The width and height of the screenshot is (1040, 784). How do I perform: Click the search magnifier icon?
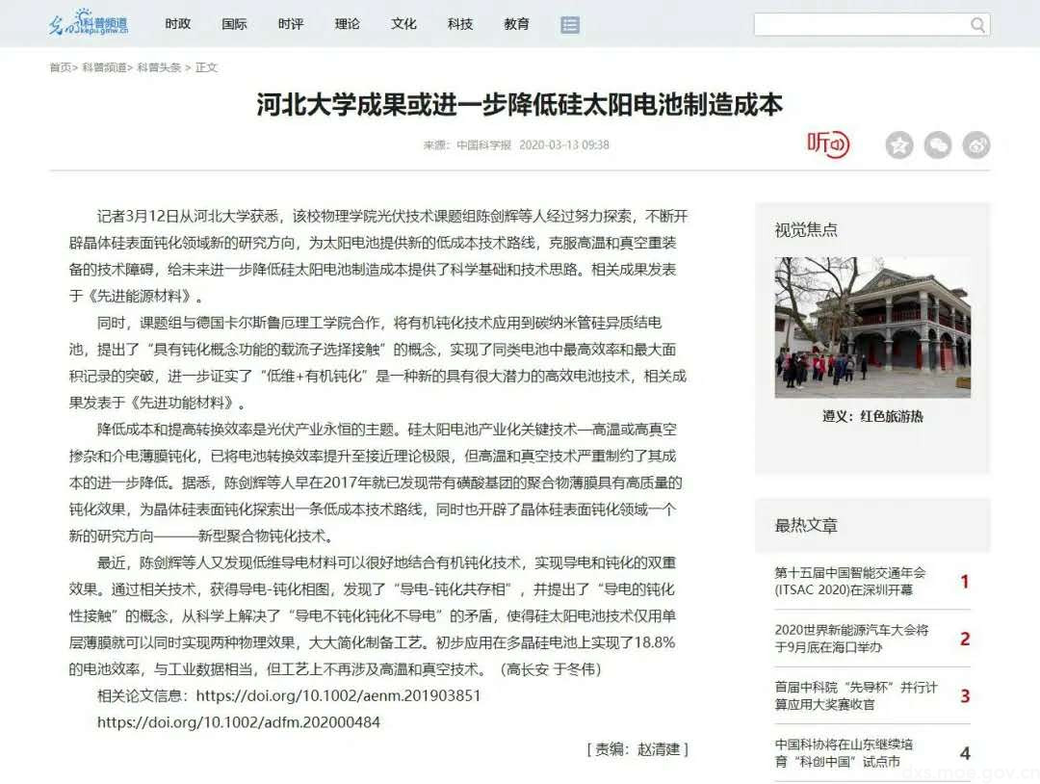pyautogui.click(x=978, y=23)
